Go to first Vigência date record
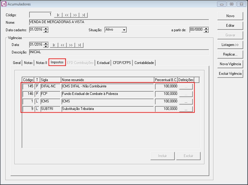Screen dimensions: 248x185 pyautogui.click(x=54, y=45)
